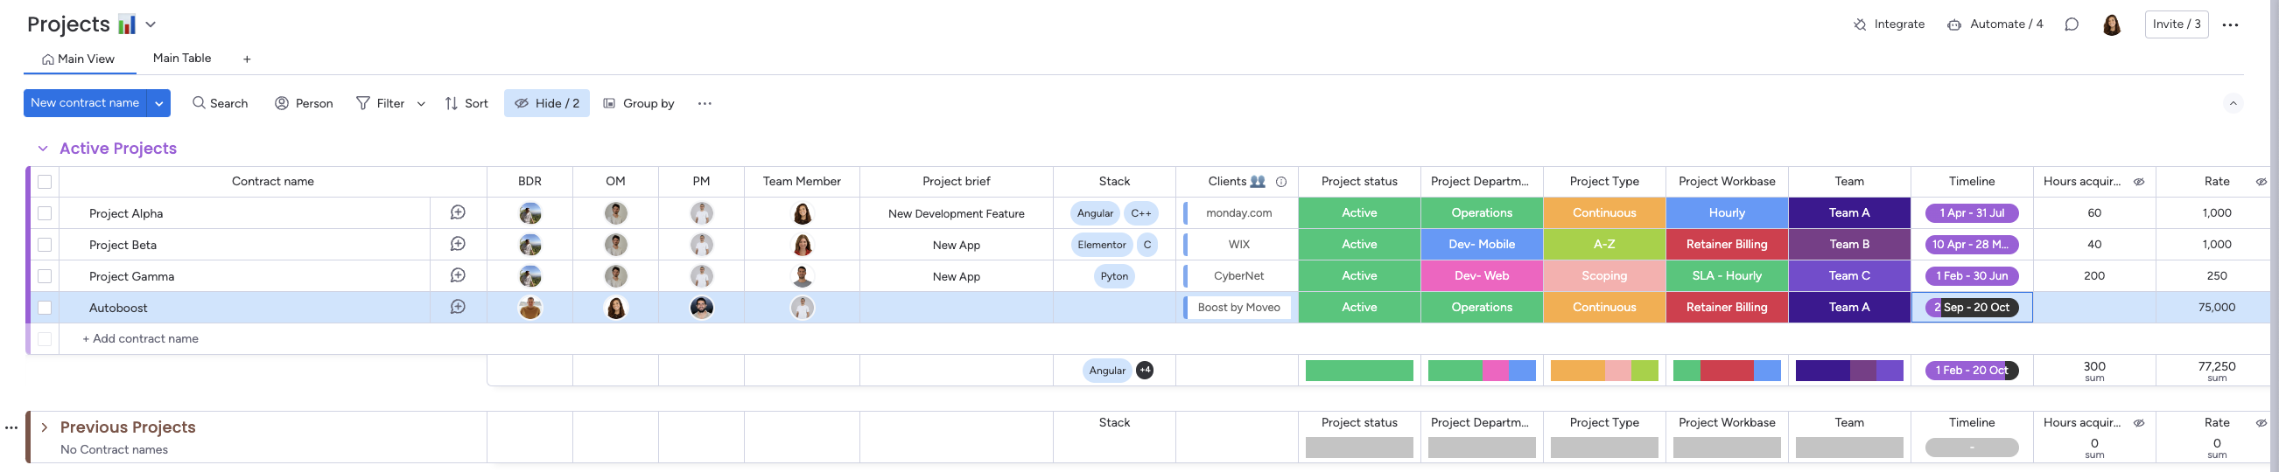Tick the checkbox for Project Beta
This screenshot has width=2279, height=472.
coord(46,245)
